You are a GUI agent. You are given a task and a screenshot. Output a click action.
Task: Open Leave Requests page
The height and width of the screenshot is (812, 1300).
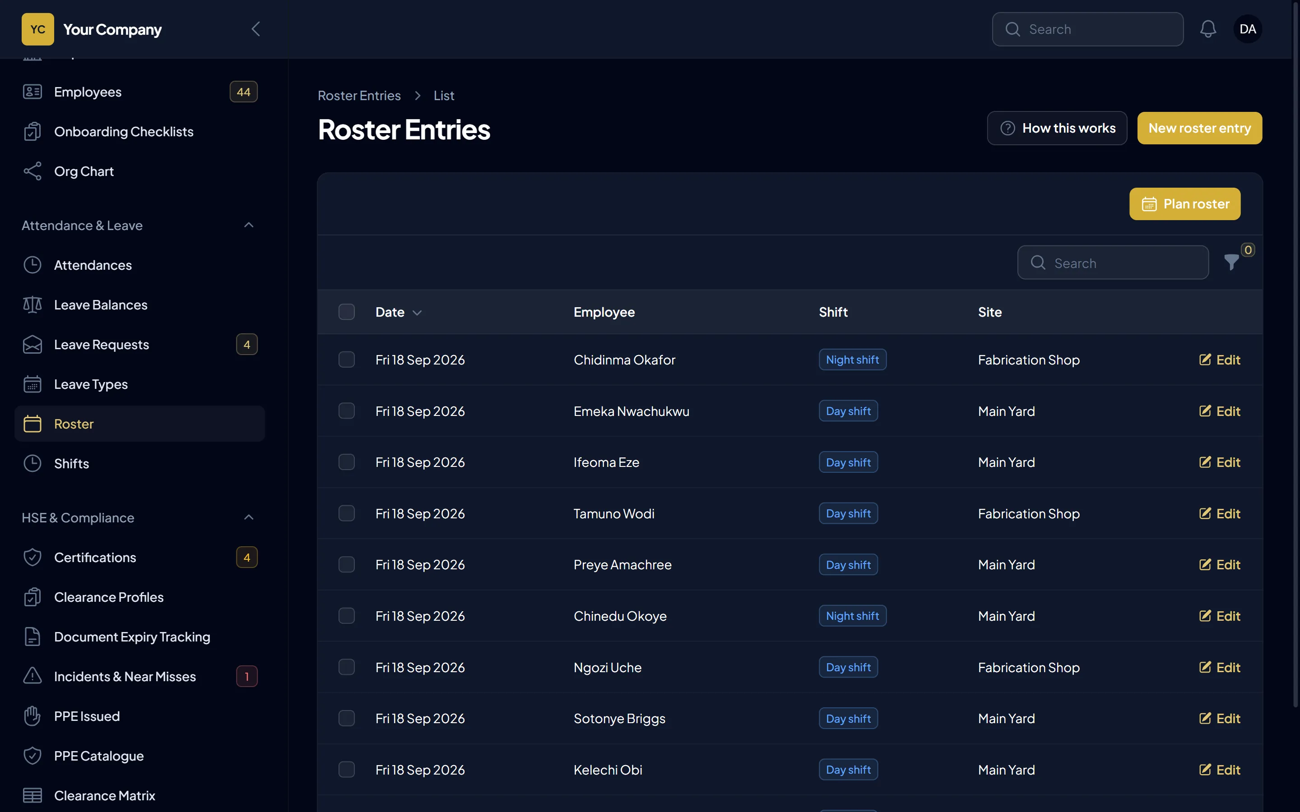click(x=139, y=344)
